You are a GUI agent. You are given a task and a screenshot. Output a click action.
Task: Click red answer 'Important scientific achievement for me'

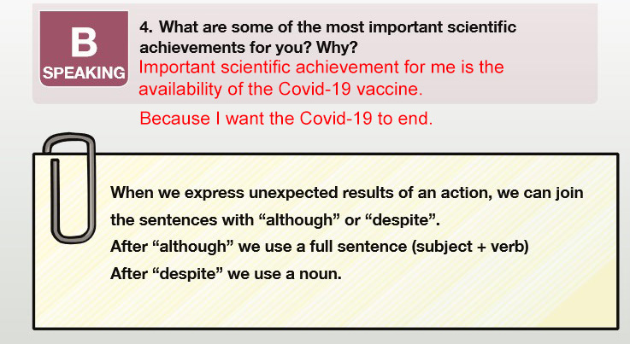321,67
